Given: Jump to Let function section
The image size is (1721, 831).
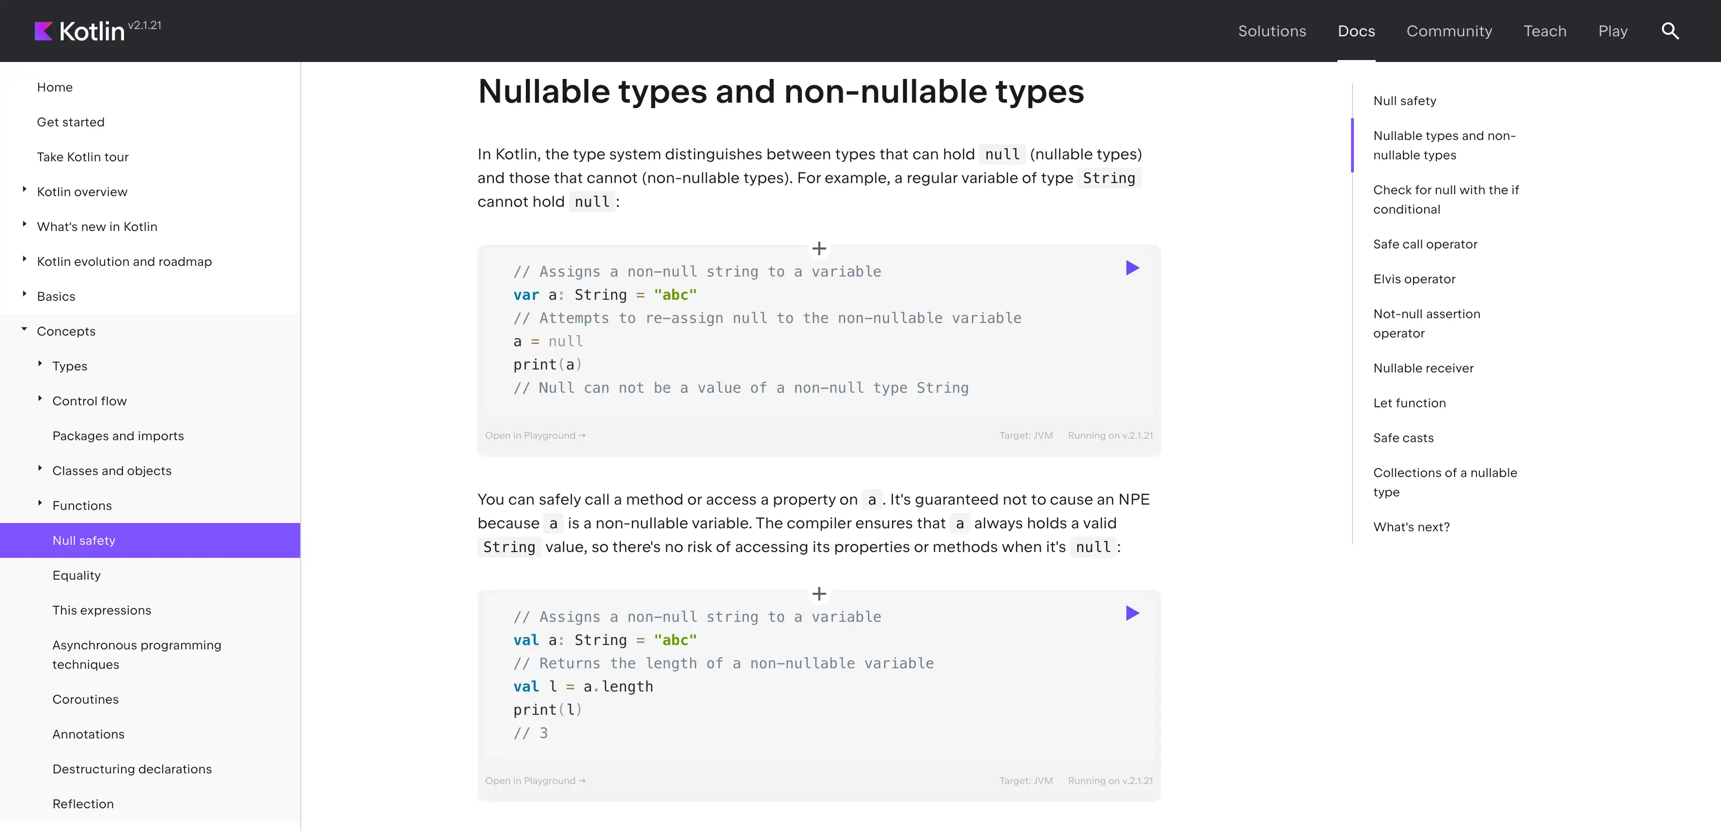Looking at the screenshot, I should click(1409, 403).
